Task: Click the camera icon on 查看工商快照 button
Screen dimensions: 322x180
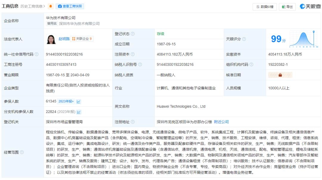Action: click(x=60, y=6)
